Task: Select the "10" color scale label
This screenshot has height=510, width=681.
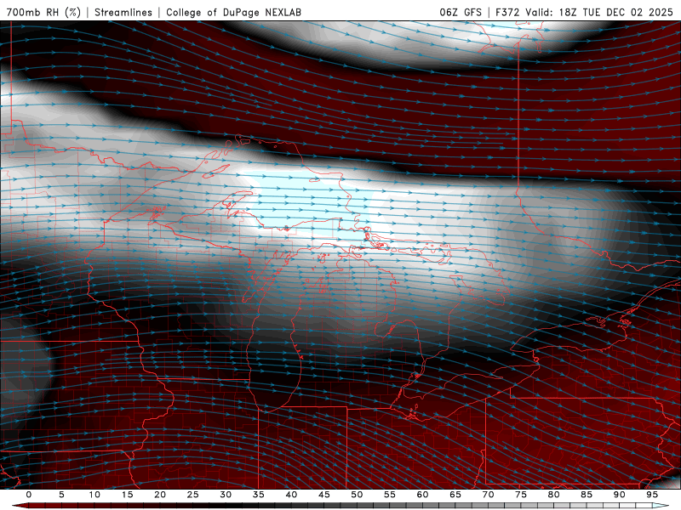Action: (94, 495)
